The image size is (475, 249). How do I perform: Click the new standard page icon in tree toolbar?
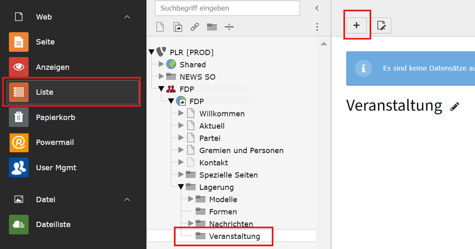click(x=160, y=27)
